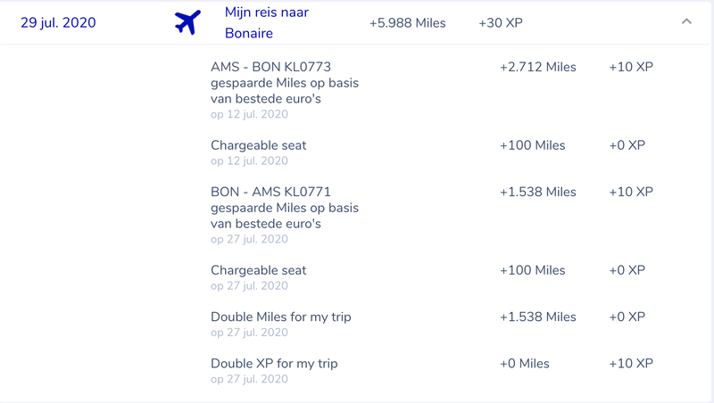Click +10 XP of Double XP row

point(631,364)
